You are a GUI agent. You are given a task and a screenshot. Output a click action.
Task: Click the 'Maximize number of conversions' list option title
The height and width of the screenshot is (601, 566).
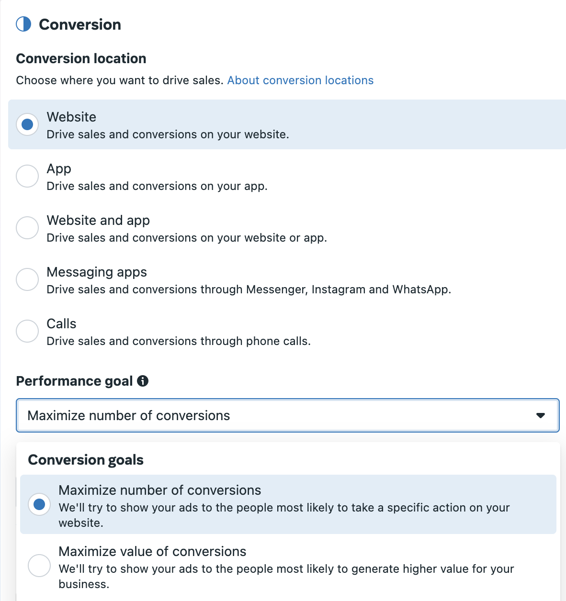point(160,490)
